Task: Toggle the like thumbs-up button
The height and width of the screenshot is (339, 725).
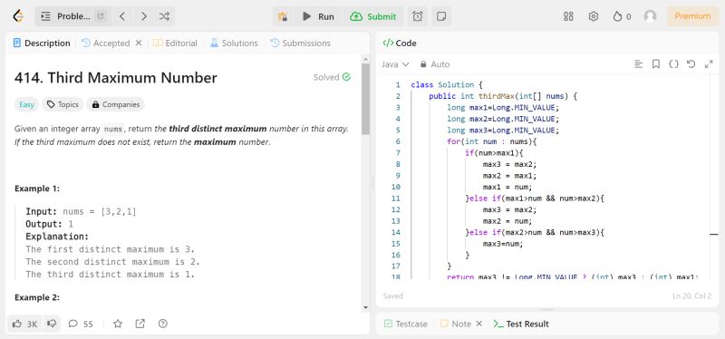Action: point(25,324)
